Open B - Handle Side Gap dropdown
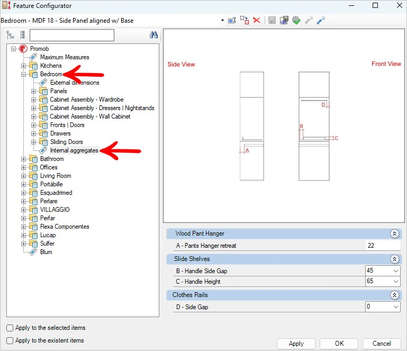The height and width of the screenshot is (351, 407). pos(395,271)
